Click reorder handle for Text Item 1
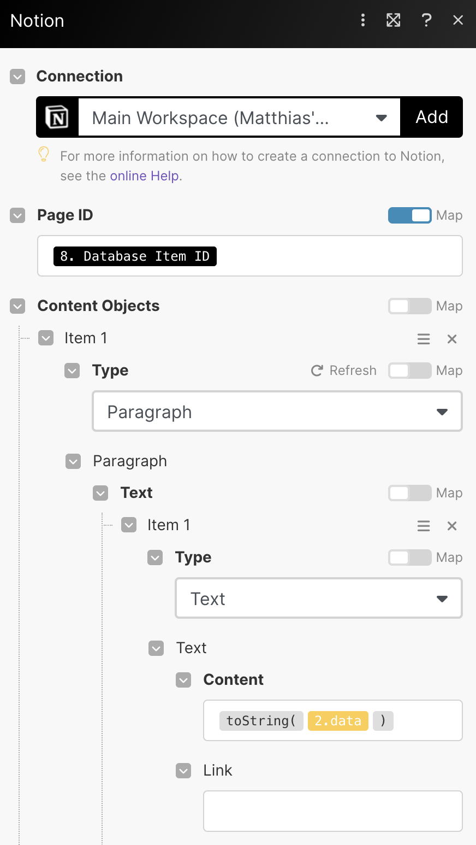Viewport: 476px width, 845px height. point(424,526)
